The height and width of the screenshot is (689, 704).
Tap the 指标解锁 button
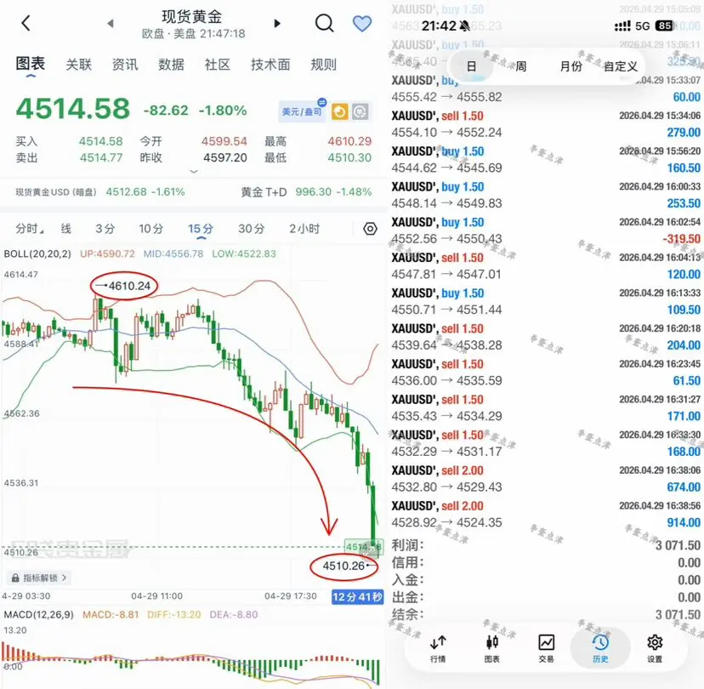39,578
